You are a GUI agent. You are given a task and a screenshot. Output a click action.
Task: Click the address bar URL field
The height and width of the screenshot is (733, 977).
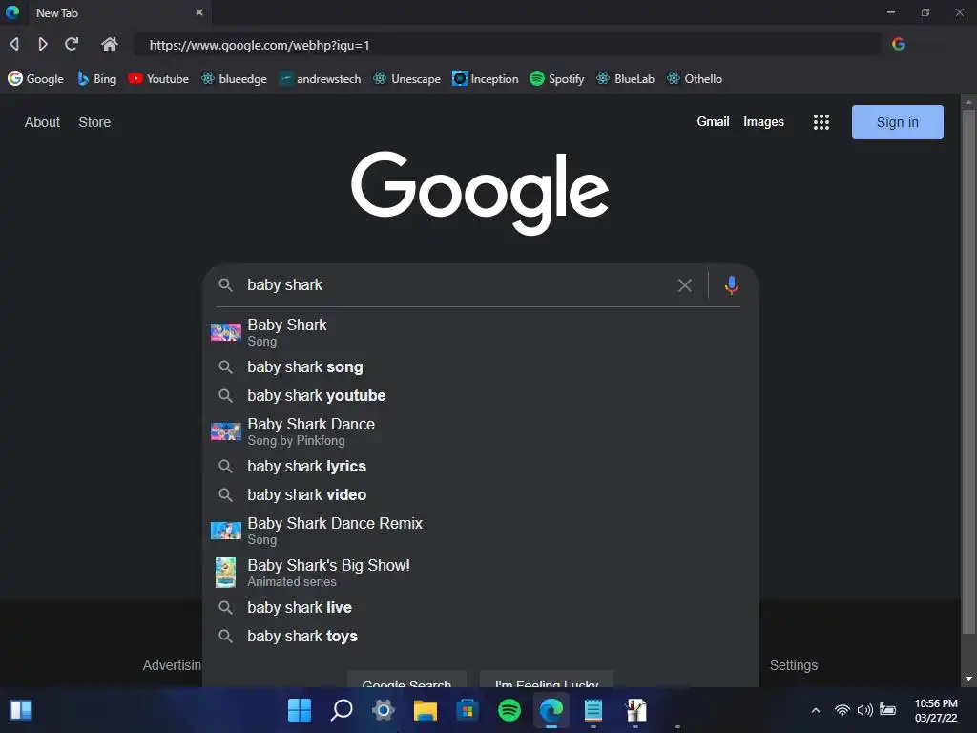[508, 45]
